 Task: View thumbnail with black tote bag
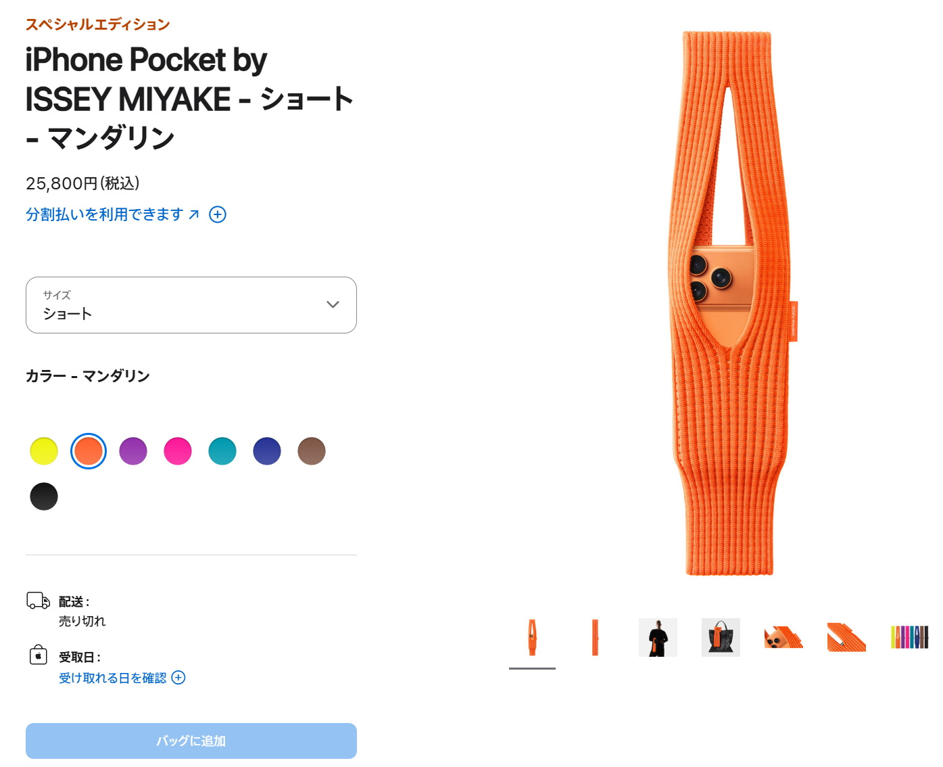pos(721,637)
